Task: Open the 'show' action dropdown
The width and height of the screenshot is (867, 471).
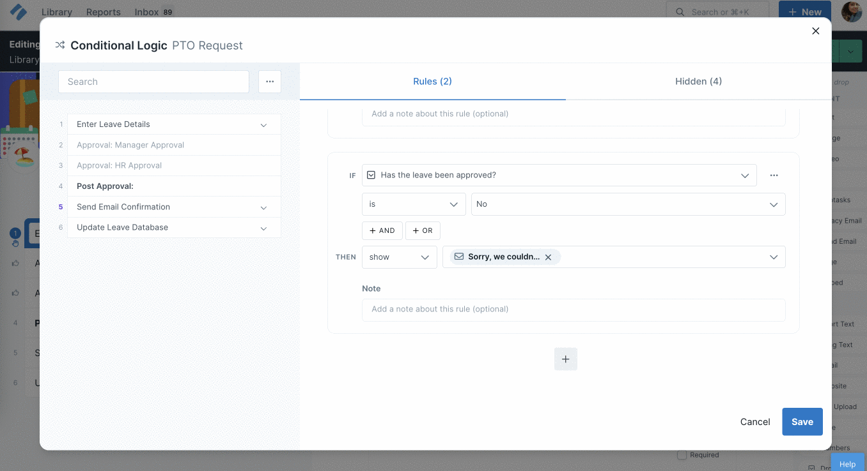Action: tap(399, 257)
